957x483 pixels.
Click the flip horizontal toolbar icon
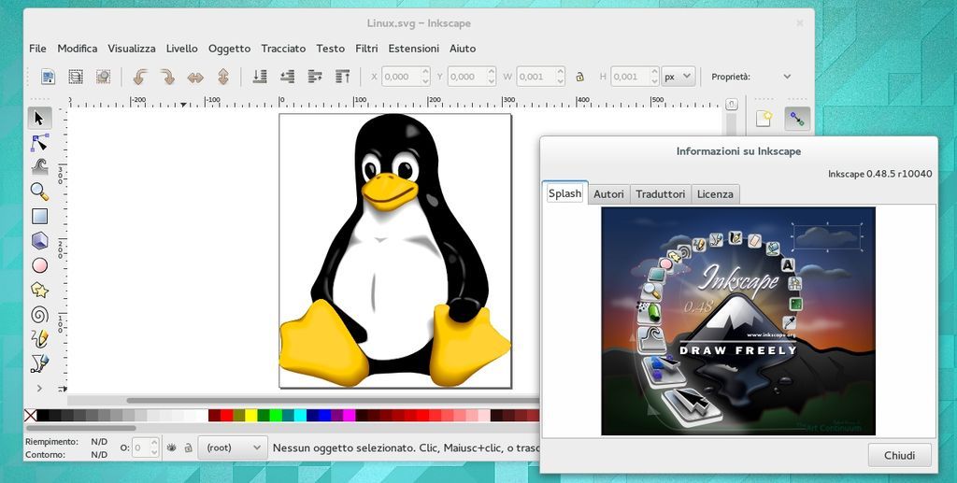tap(195, 77)
